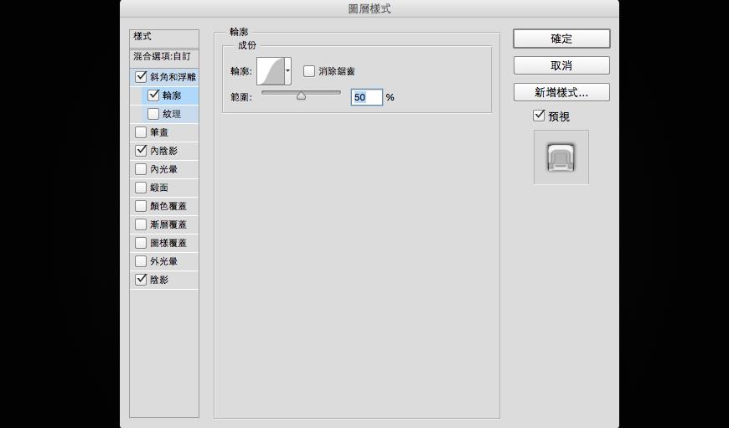The image size is (729, 428).
Task: Check the 消除鋸齒 anti-alias checkbox
Action: (309, 71)
